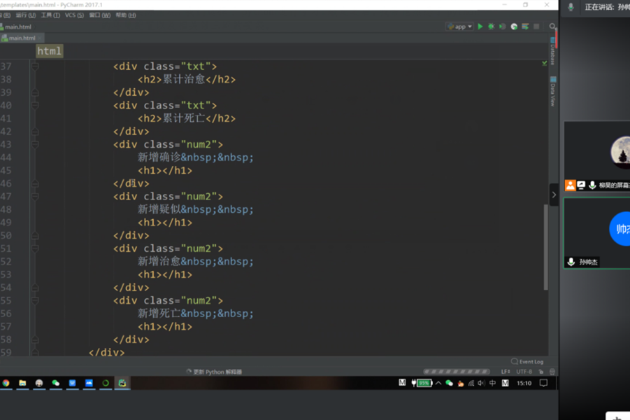Run the app with the green play icon

tap(480, 27)
